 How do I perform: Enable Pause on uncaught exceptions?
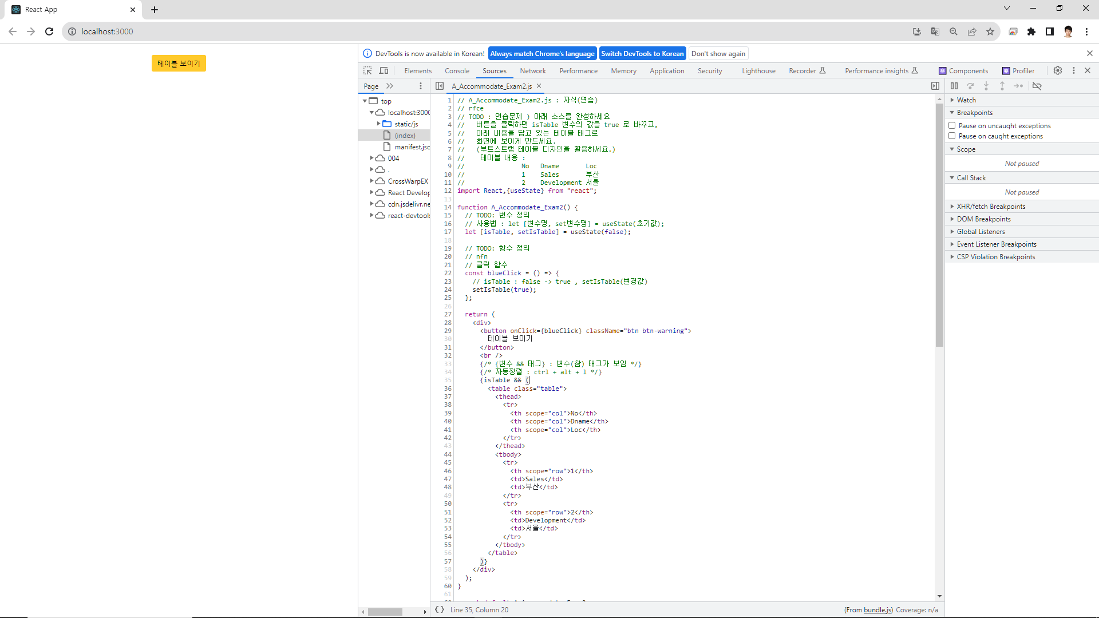click(x=952, y=125)
